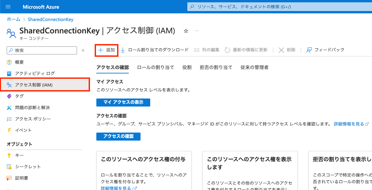
Task: Click マイ アクセス heading text
Action: (x=110, y=82)
